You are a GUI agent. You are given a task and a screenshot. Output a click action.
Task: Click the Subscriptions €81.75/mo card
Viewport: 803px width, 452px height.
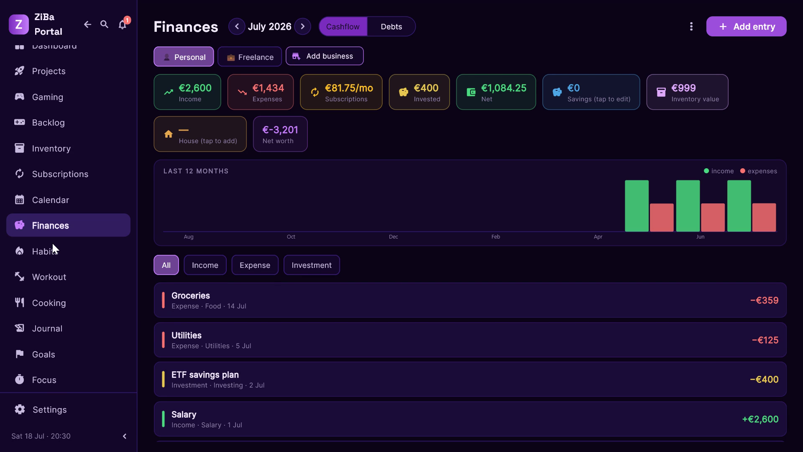341,92
